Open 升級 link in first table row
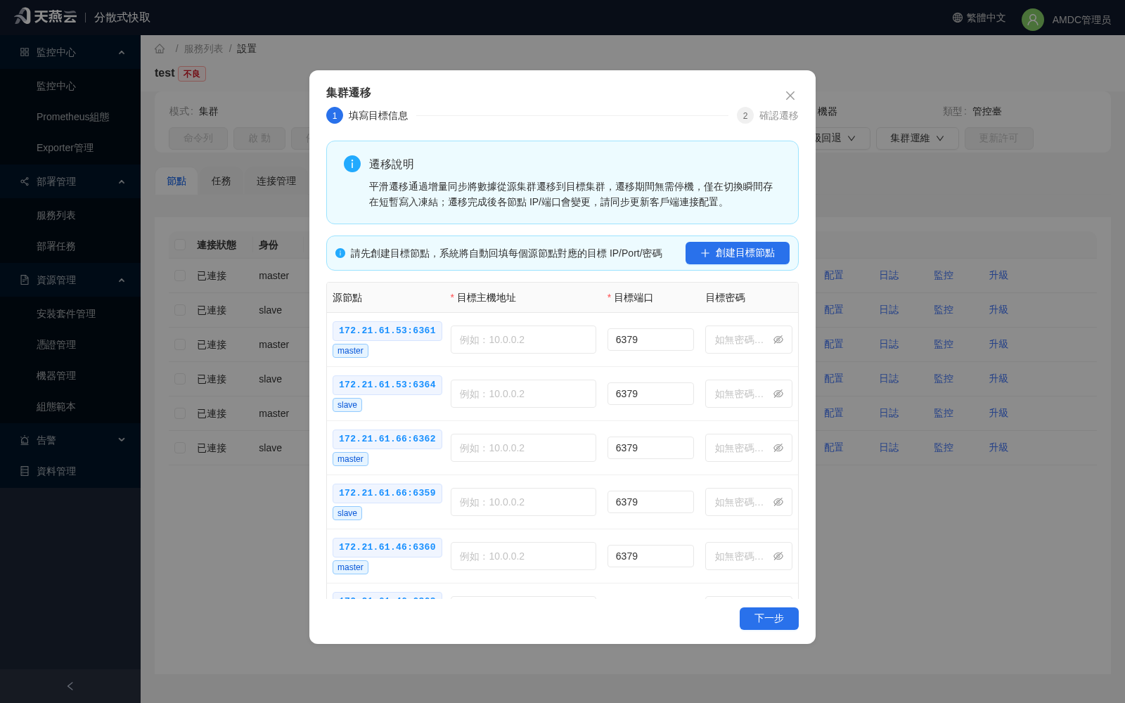This screenshot has width=1125, height=703. [998, 276]
